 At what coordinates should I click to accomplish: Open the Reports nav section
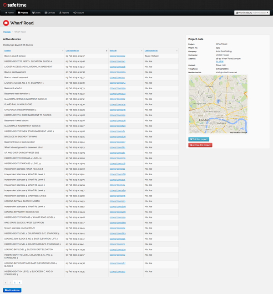pyautogui.click(x=64, y=13)
